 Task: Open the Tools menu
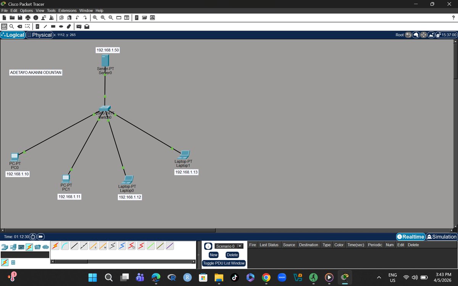tap(51, 10)
